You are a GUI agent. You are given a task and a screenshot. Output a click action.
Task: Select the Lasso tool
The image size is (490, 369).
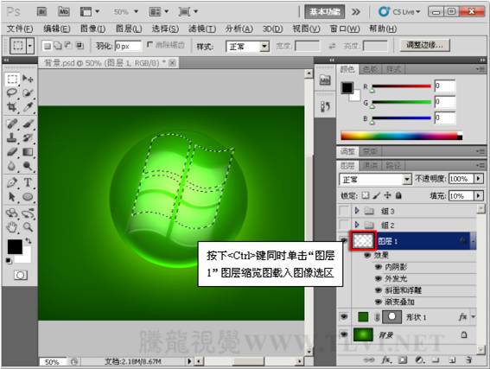click(x=12, y=92)
